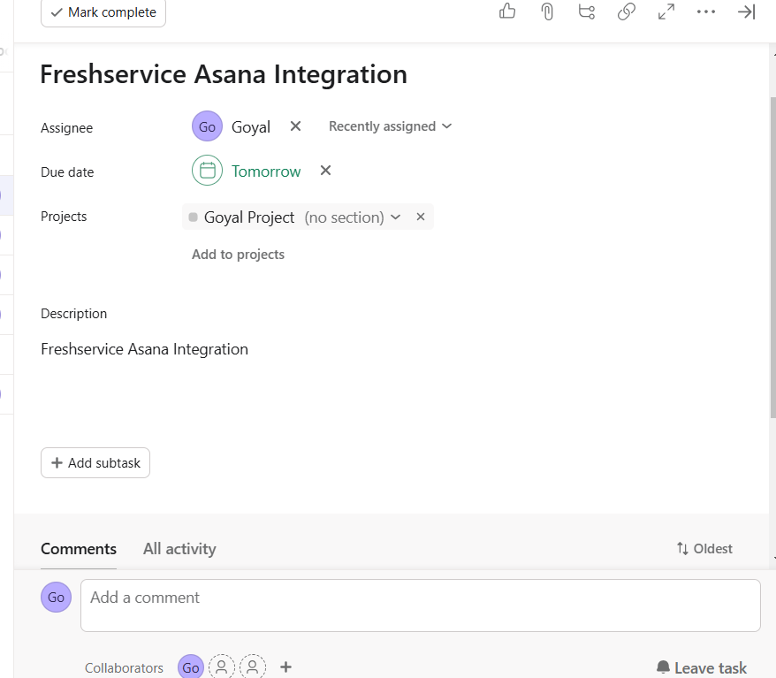Screen dimensions: 776x678
Task: Switch to the All activity tab
Action: coord(179,549)
